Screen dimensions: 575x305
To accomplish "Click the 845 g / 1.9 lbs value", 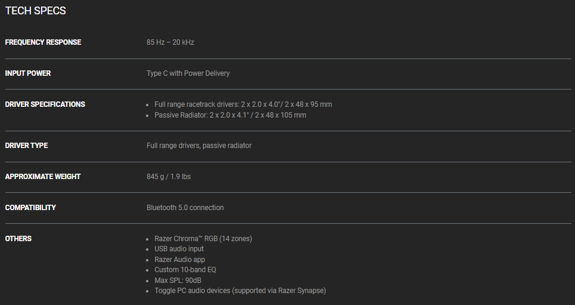I will [x=169, y=177].
